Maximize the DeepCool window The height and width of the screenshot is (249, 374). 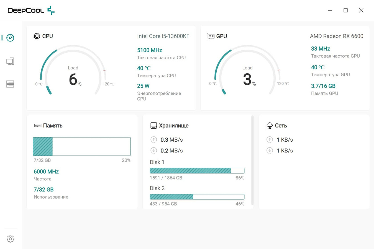(x=345, y=11)
